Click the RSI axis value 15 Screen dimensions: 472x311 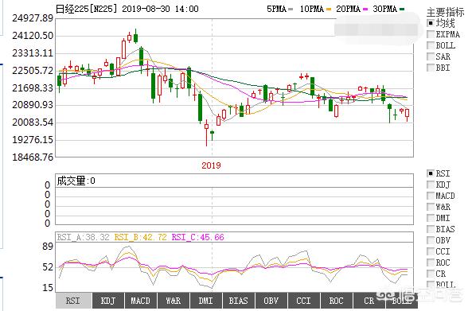point(48,288)
